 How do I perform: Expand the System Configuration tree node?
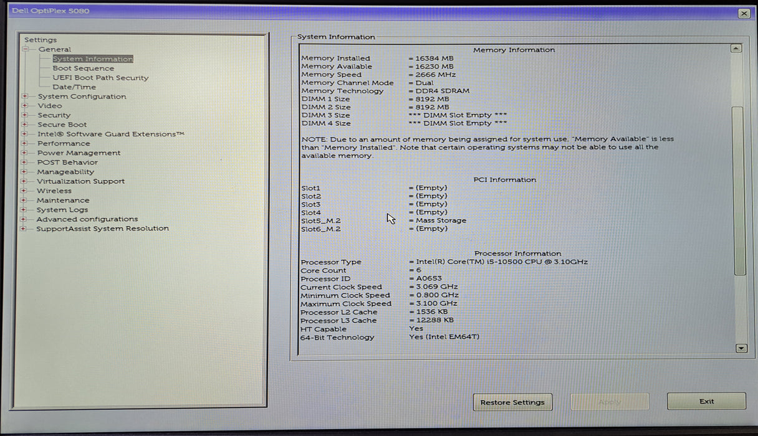tap(25, 97)
